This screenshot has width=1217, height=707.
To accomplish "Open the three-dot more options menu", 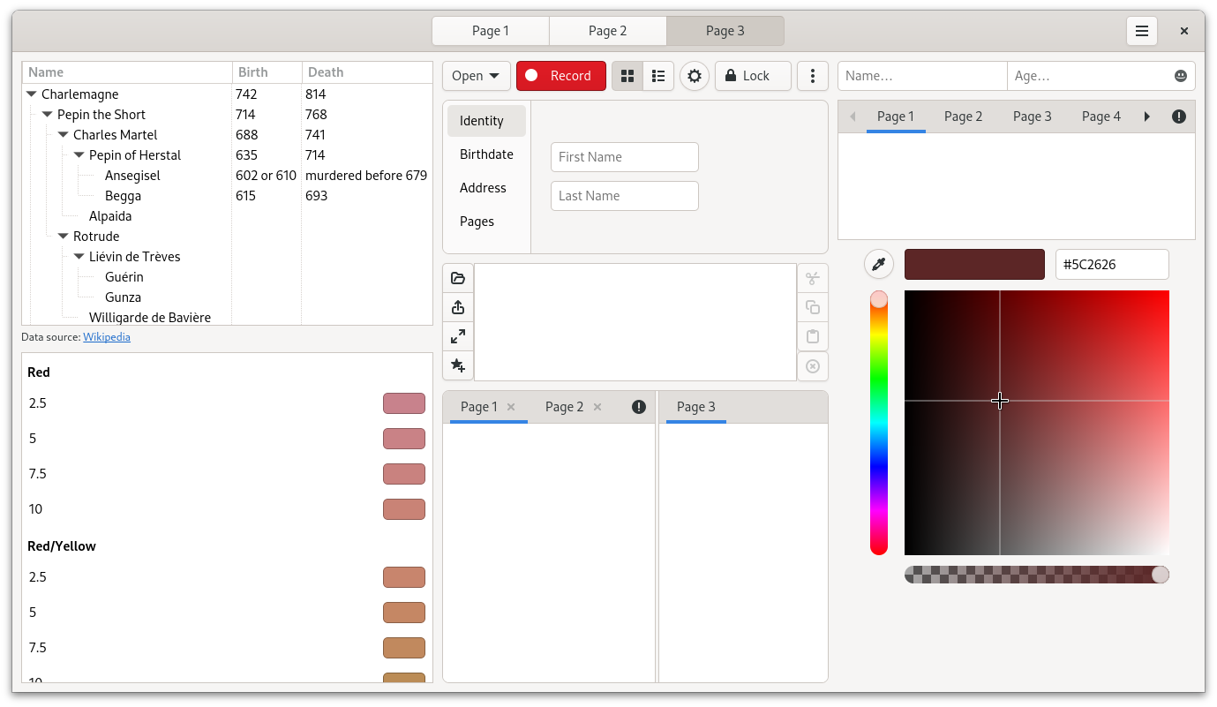I will [x=812, y=76].
